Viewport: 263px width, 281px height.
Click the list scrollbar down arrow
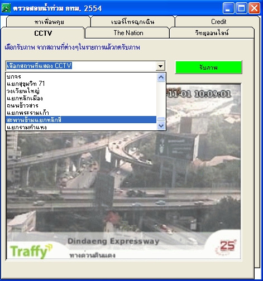[161, 126]
